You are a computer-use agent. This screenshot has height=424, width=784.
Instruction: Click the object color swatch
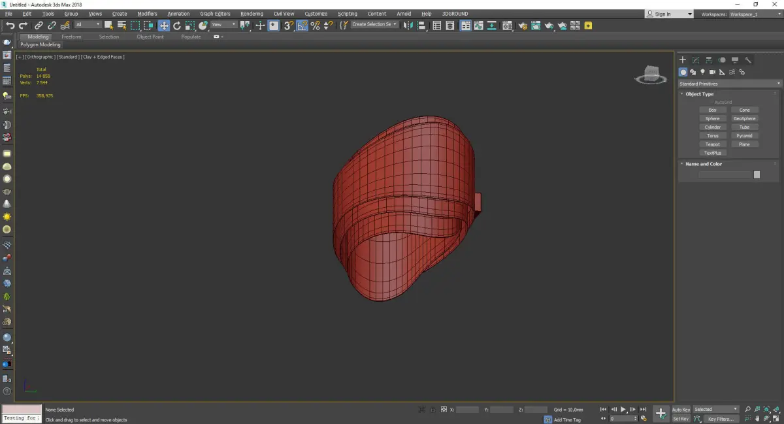pyautogui.click(x=757, y=174)
